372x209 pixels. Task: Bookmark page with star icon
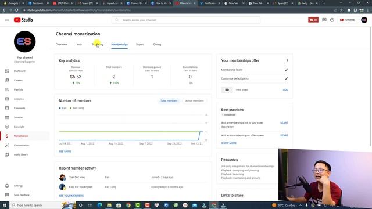point(341,10)
